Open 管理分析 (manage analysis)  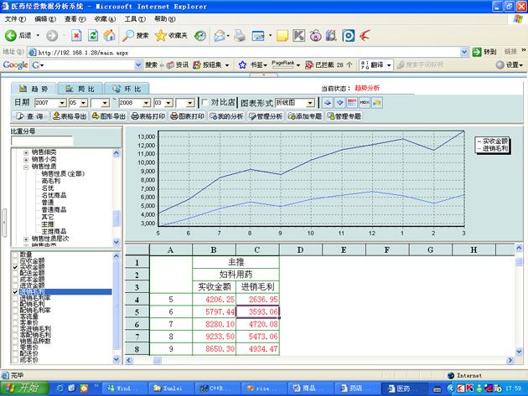[x=266, y=116]
